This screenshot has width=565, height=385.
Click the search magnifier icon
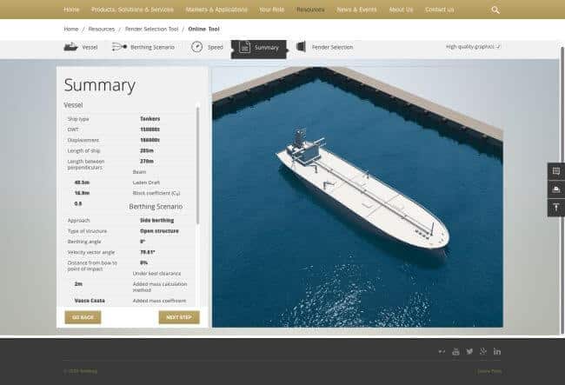[495, 10]
